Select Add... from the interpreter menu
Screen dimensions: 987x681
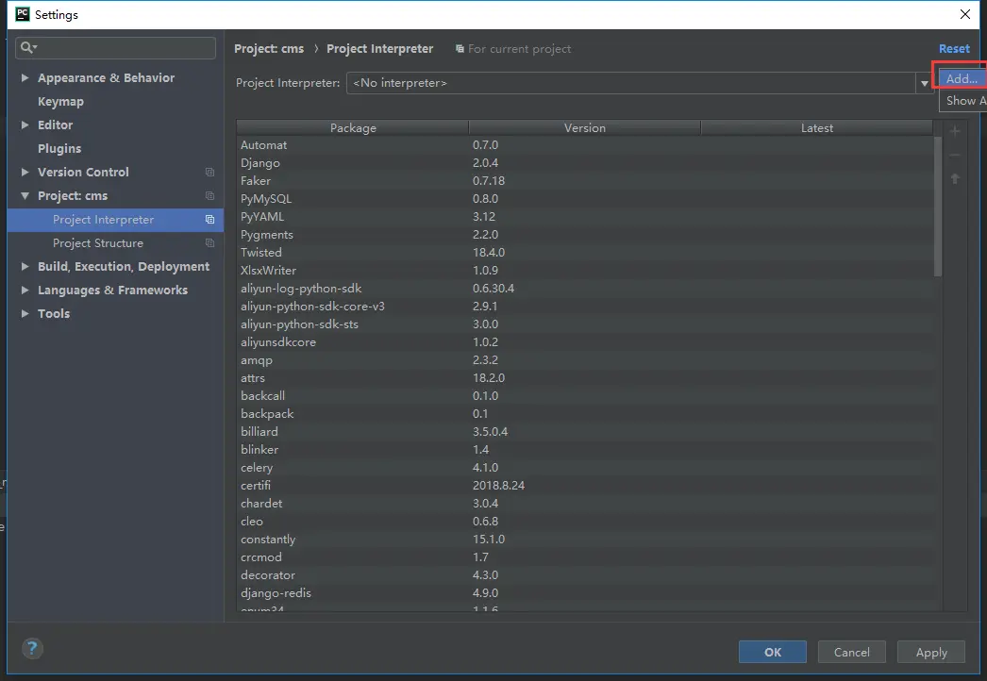[962, 78]
